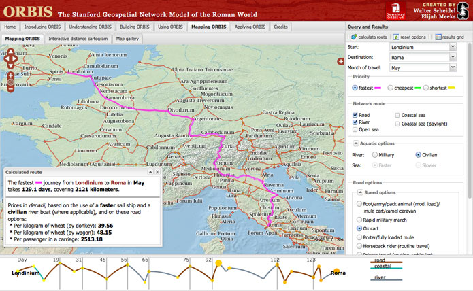
Task: Collapse the Speed options section
Action: pos(360,192)
